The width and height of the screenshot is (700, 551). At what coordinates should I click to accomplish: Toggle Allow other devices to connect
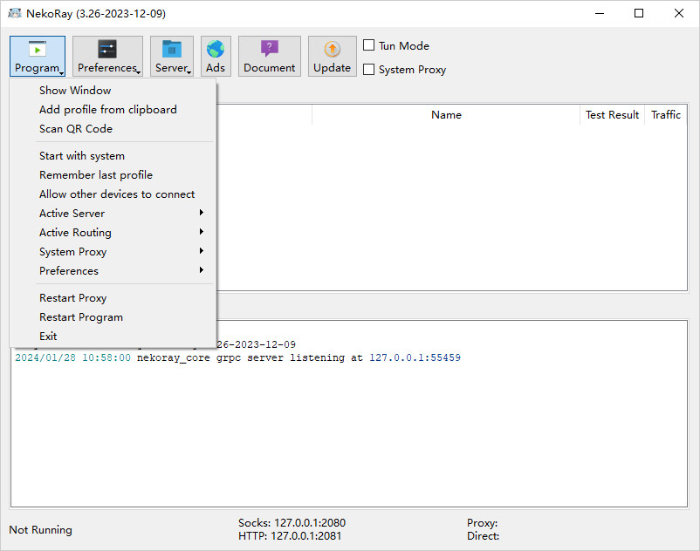(113, 194)
